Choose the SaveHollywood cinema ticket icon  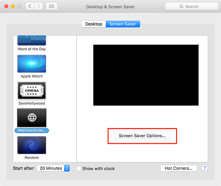click(x=32, y=91)
